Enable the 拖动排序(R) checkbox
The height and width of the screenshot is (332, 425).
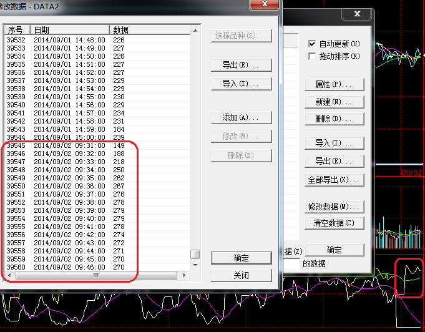point(312,56)
